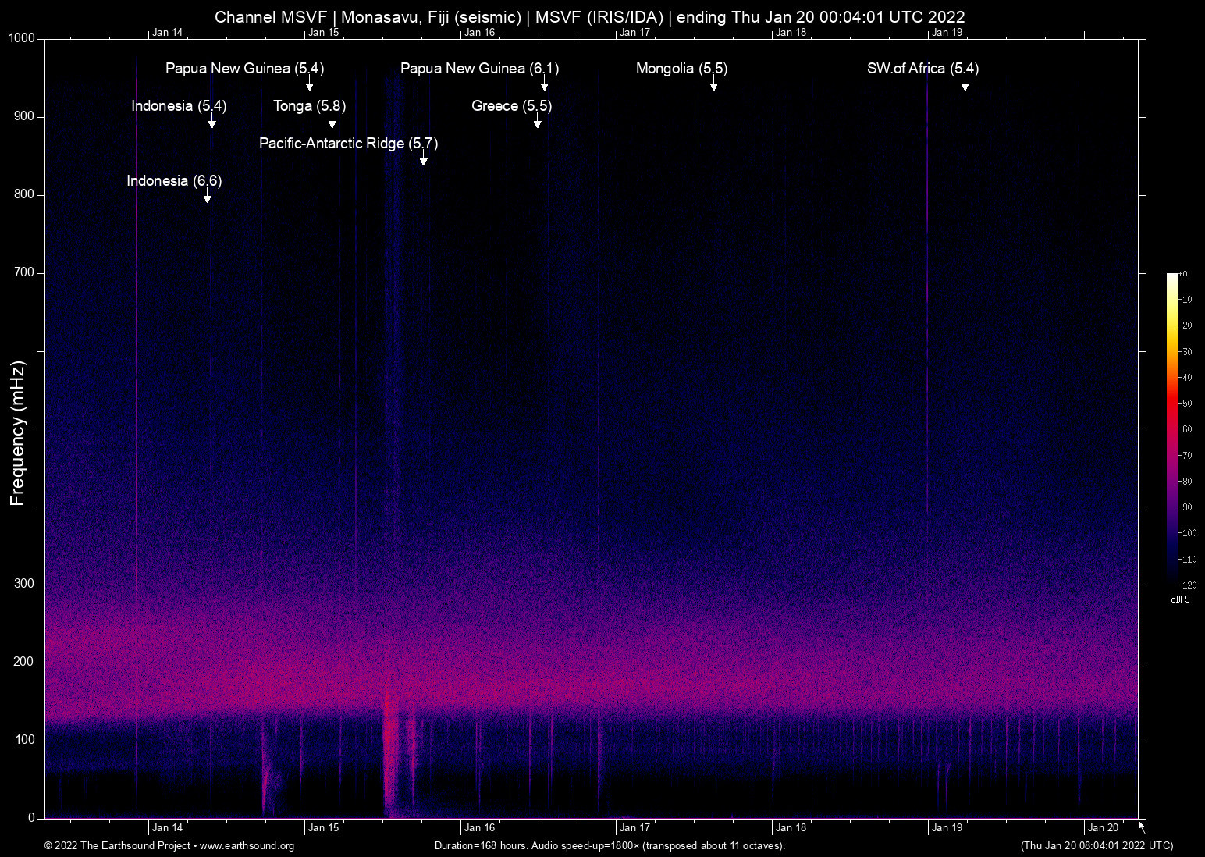This screenshot has width=1205, height=857.
Task: Click the 1000 frequency tick mark
Action: pyautogui.click(x=23, y=37)
